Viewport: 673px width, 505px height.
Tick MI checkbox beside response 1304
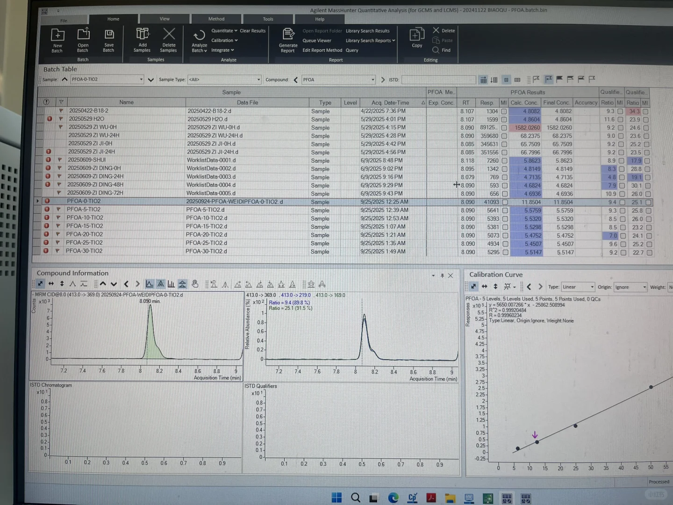tap(504, 111)
